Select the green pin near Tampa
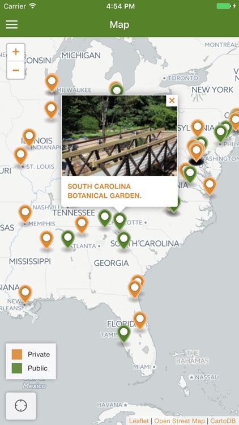The image size is (239, 425). point(124,333)
